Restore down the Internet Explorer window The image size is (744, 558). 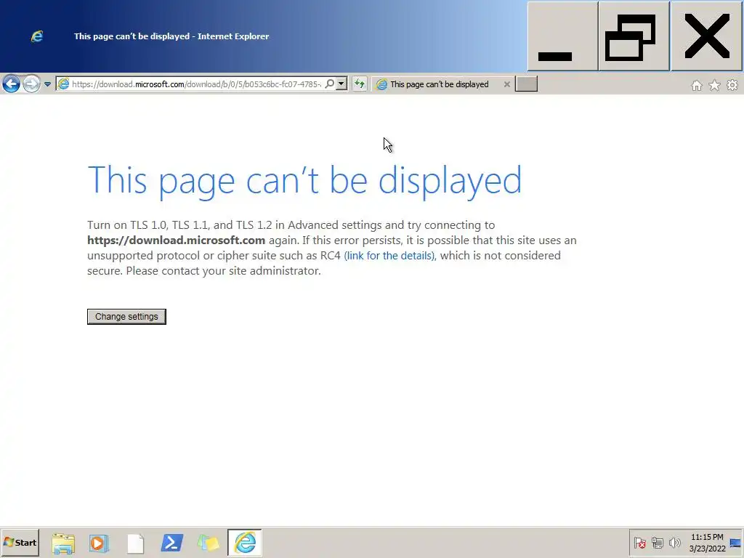coord(634,36)
